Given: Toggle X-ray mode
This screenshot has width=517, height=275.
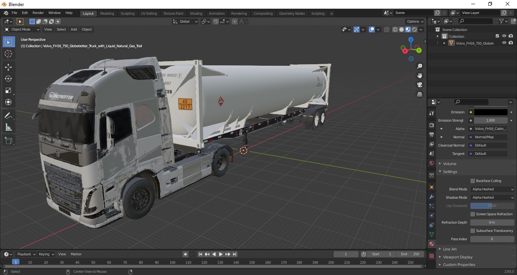Looking at the screenshot, I should click(386, 29).
